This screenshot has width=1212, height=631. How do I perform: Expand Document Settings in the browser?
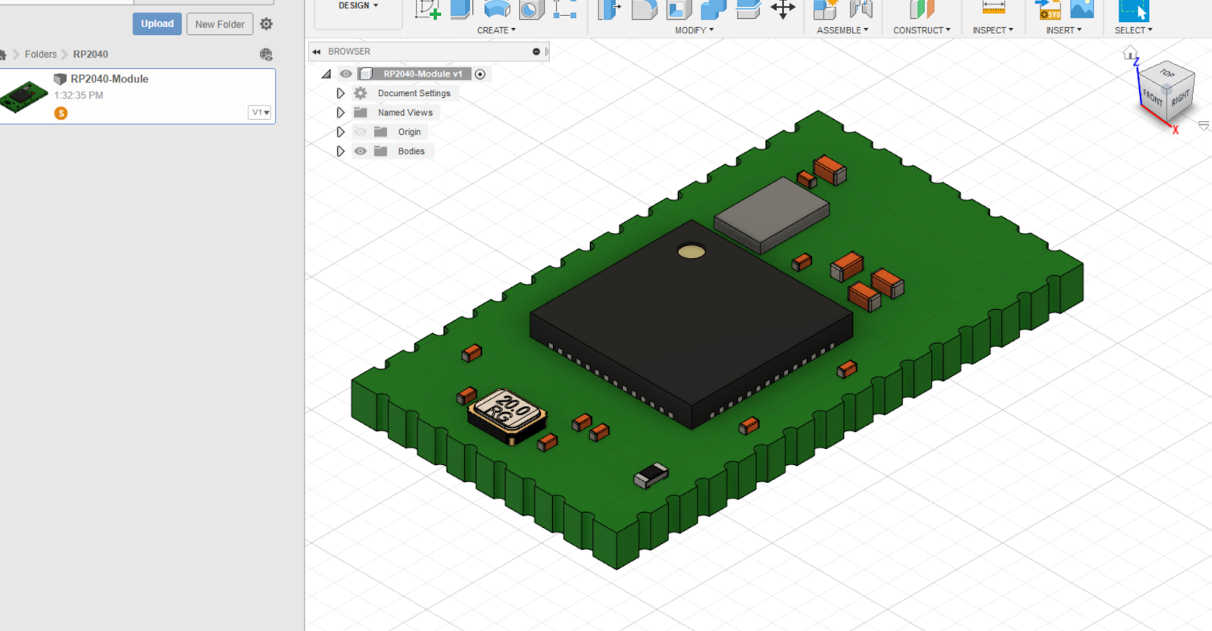[341, 93]
